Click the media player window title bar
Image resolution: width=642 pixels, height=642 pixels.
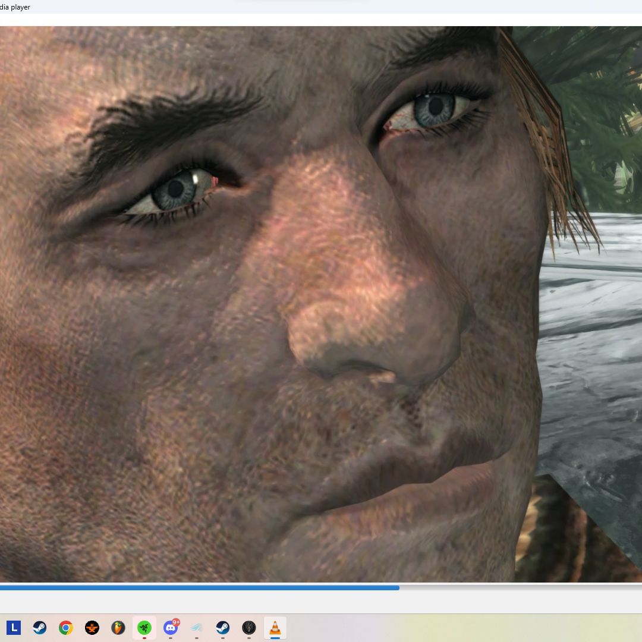tap(321, 7)
